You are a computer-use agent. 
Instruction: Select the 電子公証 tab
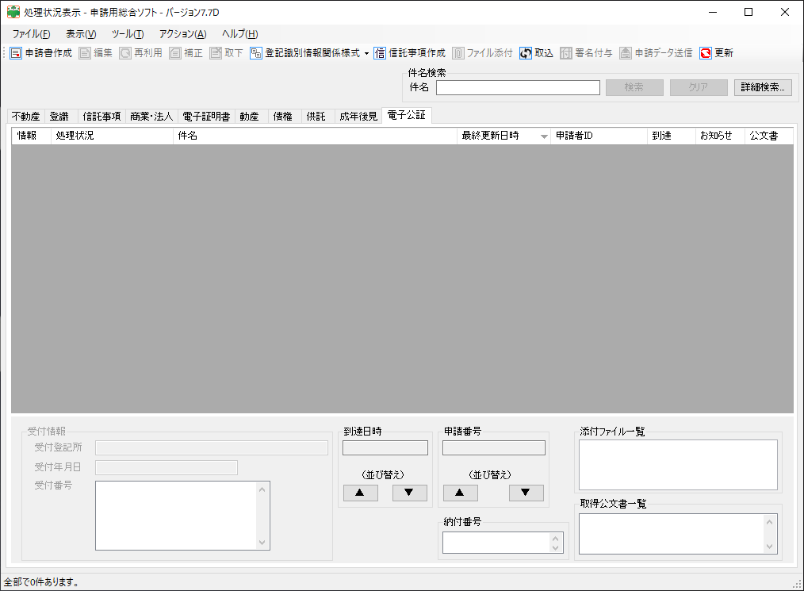(407, 115)
